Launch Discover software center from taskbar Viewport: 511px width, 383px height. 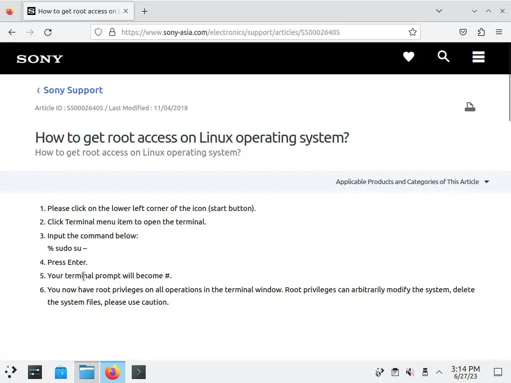[x=61, y=372]
